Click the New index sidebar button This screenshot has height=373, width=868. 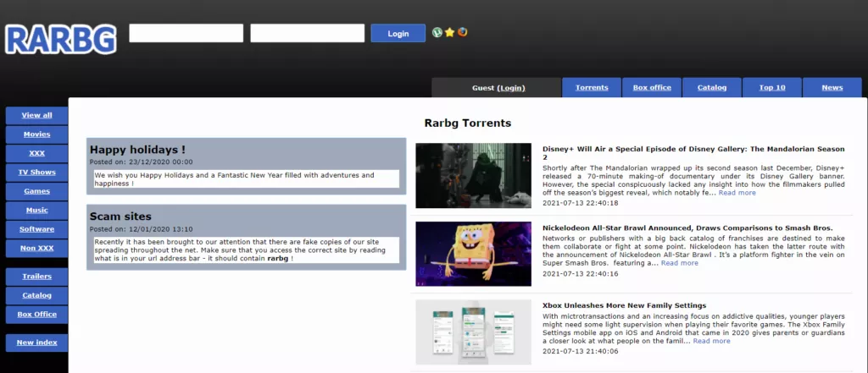(36, 343)
